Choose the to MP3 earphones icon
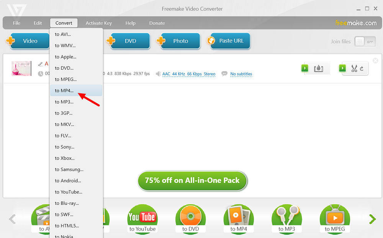The height and width of the screenshot is (238, 383). pyautogui.click(x=287, y=219)
